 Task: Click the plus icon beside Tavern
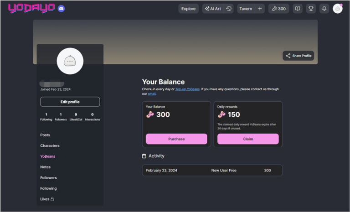coord(260,9)
